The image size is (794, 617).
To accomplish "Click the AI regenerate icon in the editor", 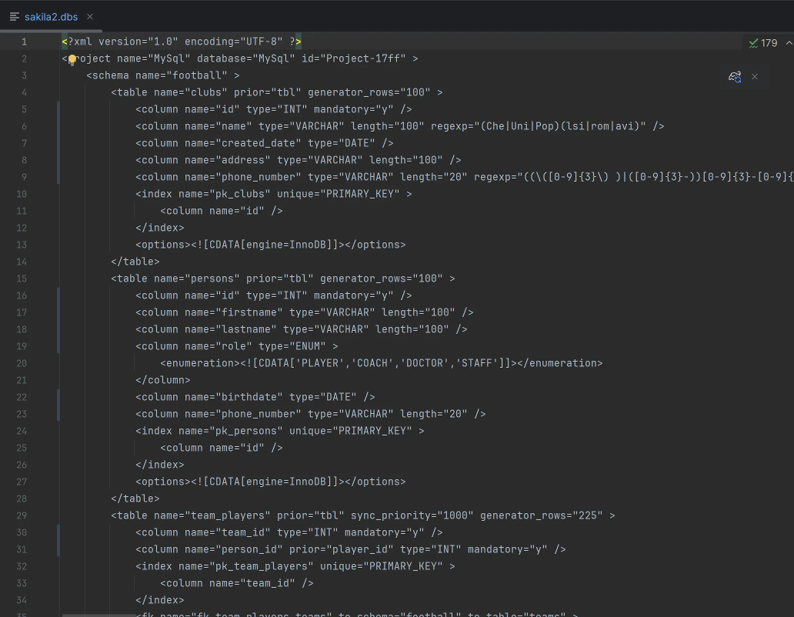I will point(734,77).
